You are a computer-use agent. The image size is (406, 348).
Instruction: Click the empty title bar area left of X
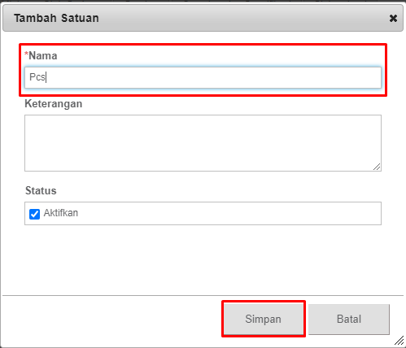point(244,18)
